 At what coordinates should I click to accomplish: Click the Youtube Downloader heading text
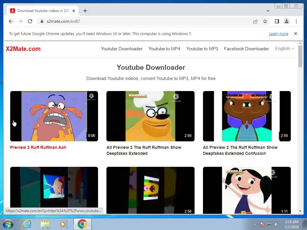(151, 67)
